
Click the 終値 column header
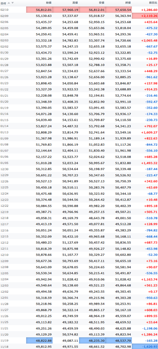click(x=128, y=3)
